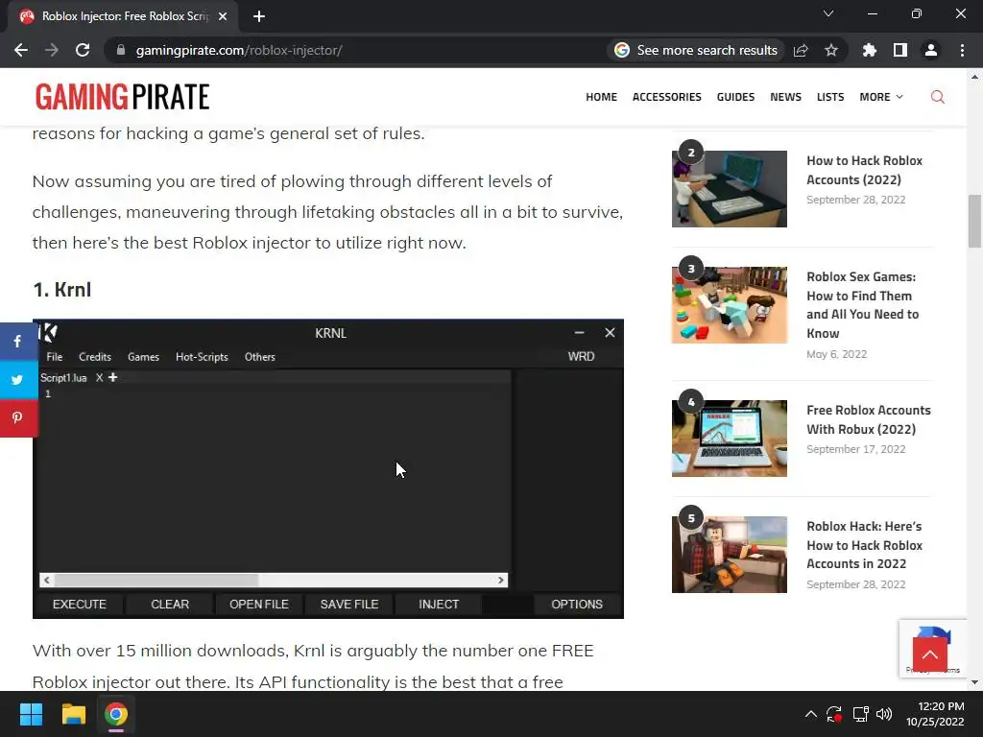
Task: Click the red back-to-top arrow button
Action: click(x=929, y=654)
